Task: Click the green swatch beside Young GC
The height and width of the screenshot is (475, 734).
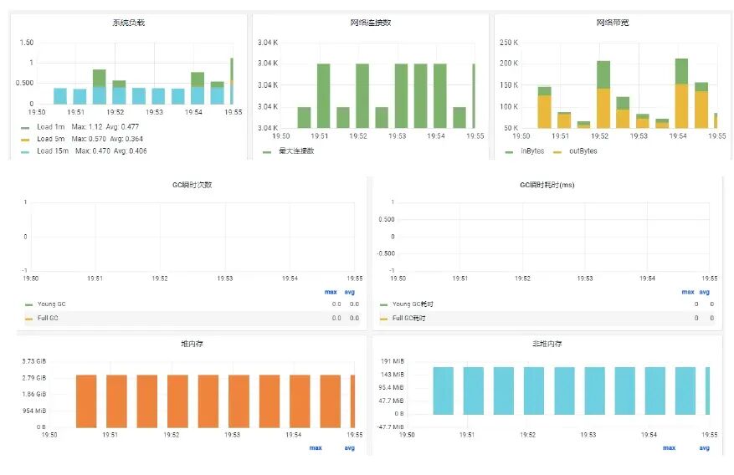Action: coord(28,305)
